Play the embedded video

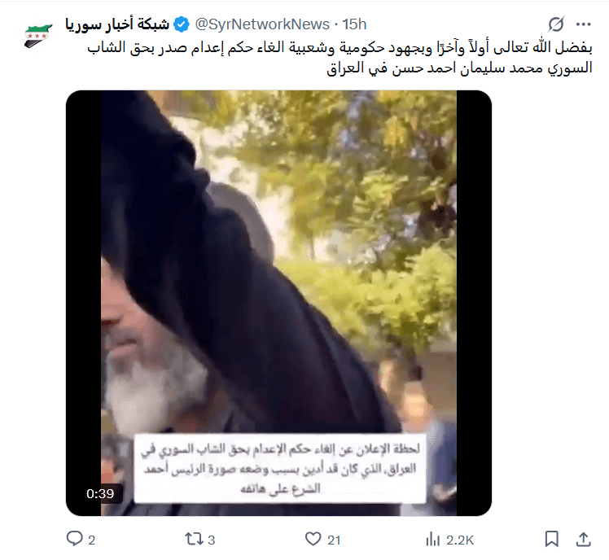(x=279, y=303)
